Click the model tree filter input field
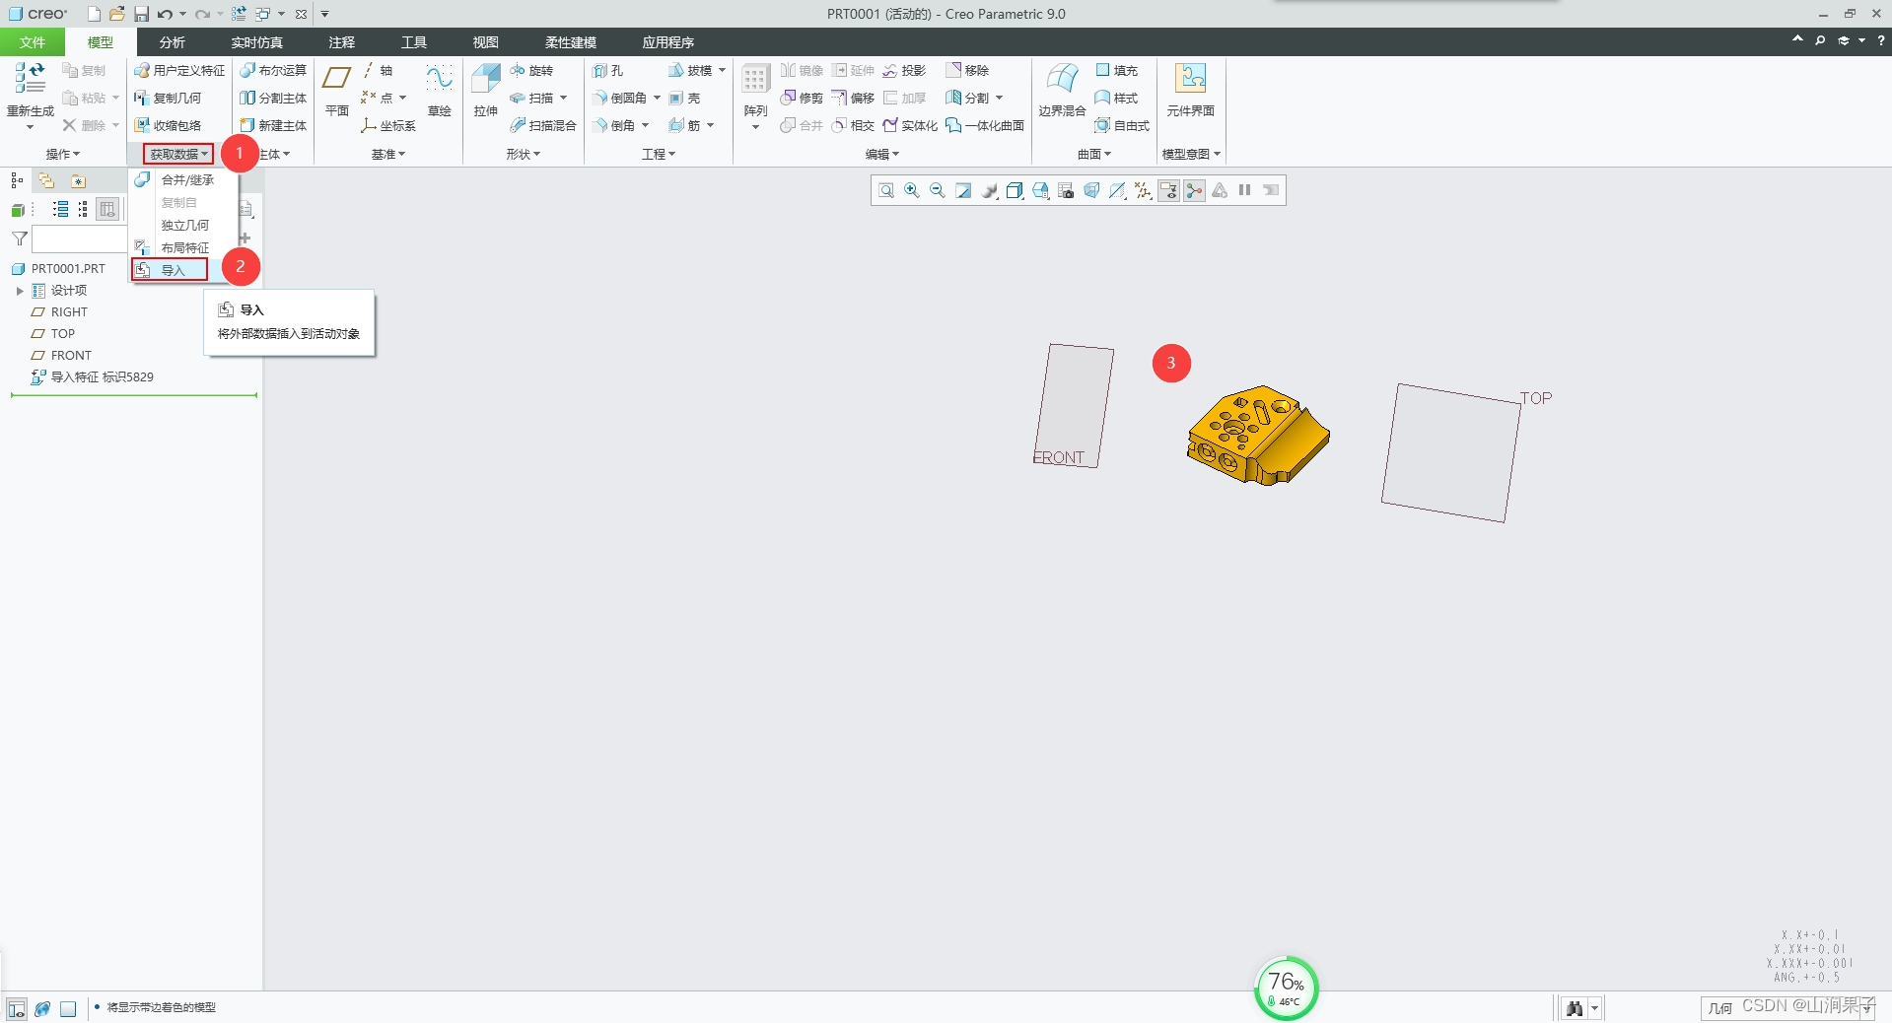The width and height of the screenshot is (1892, 1023). coord(79,239)
